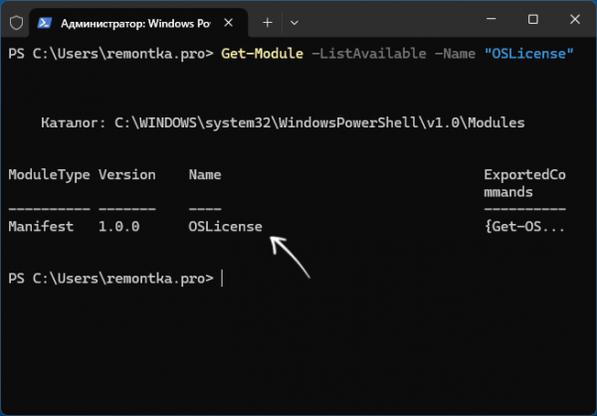This screenshot has height=416, width=597.
Task: Click the -ListAvailable parameter text
Action: (368, 54)
